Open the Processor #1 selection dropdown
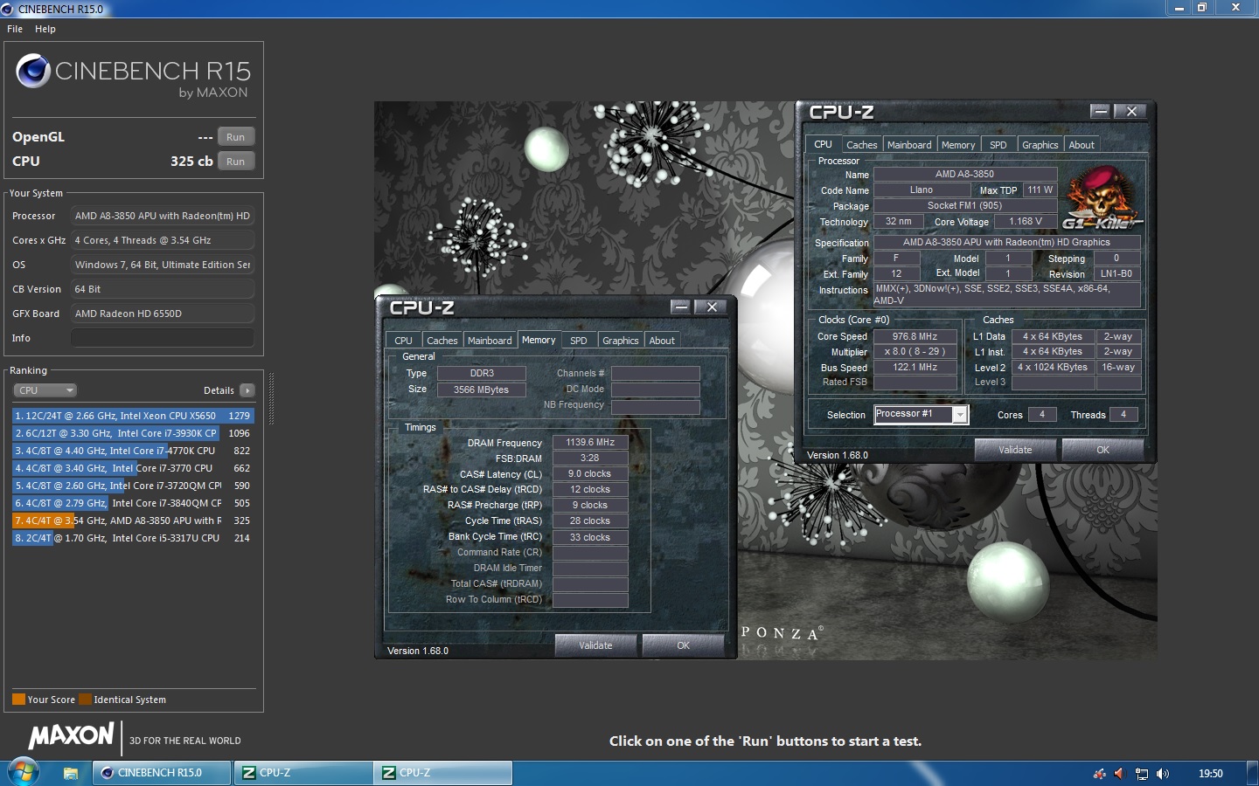Viewport: 1259px width, 786px height. tap(921, 415)
